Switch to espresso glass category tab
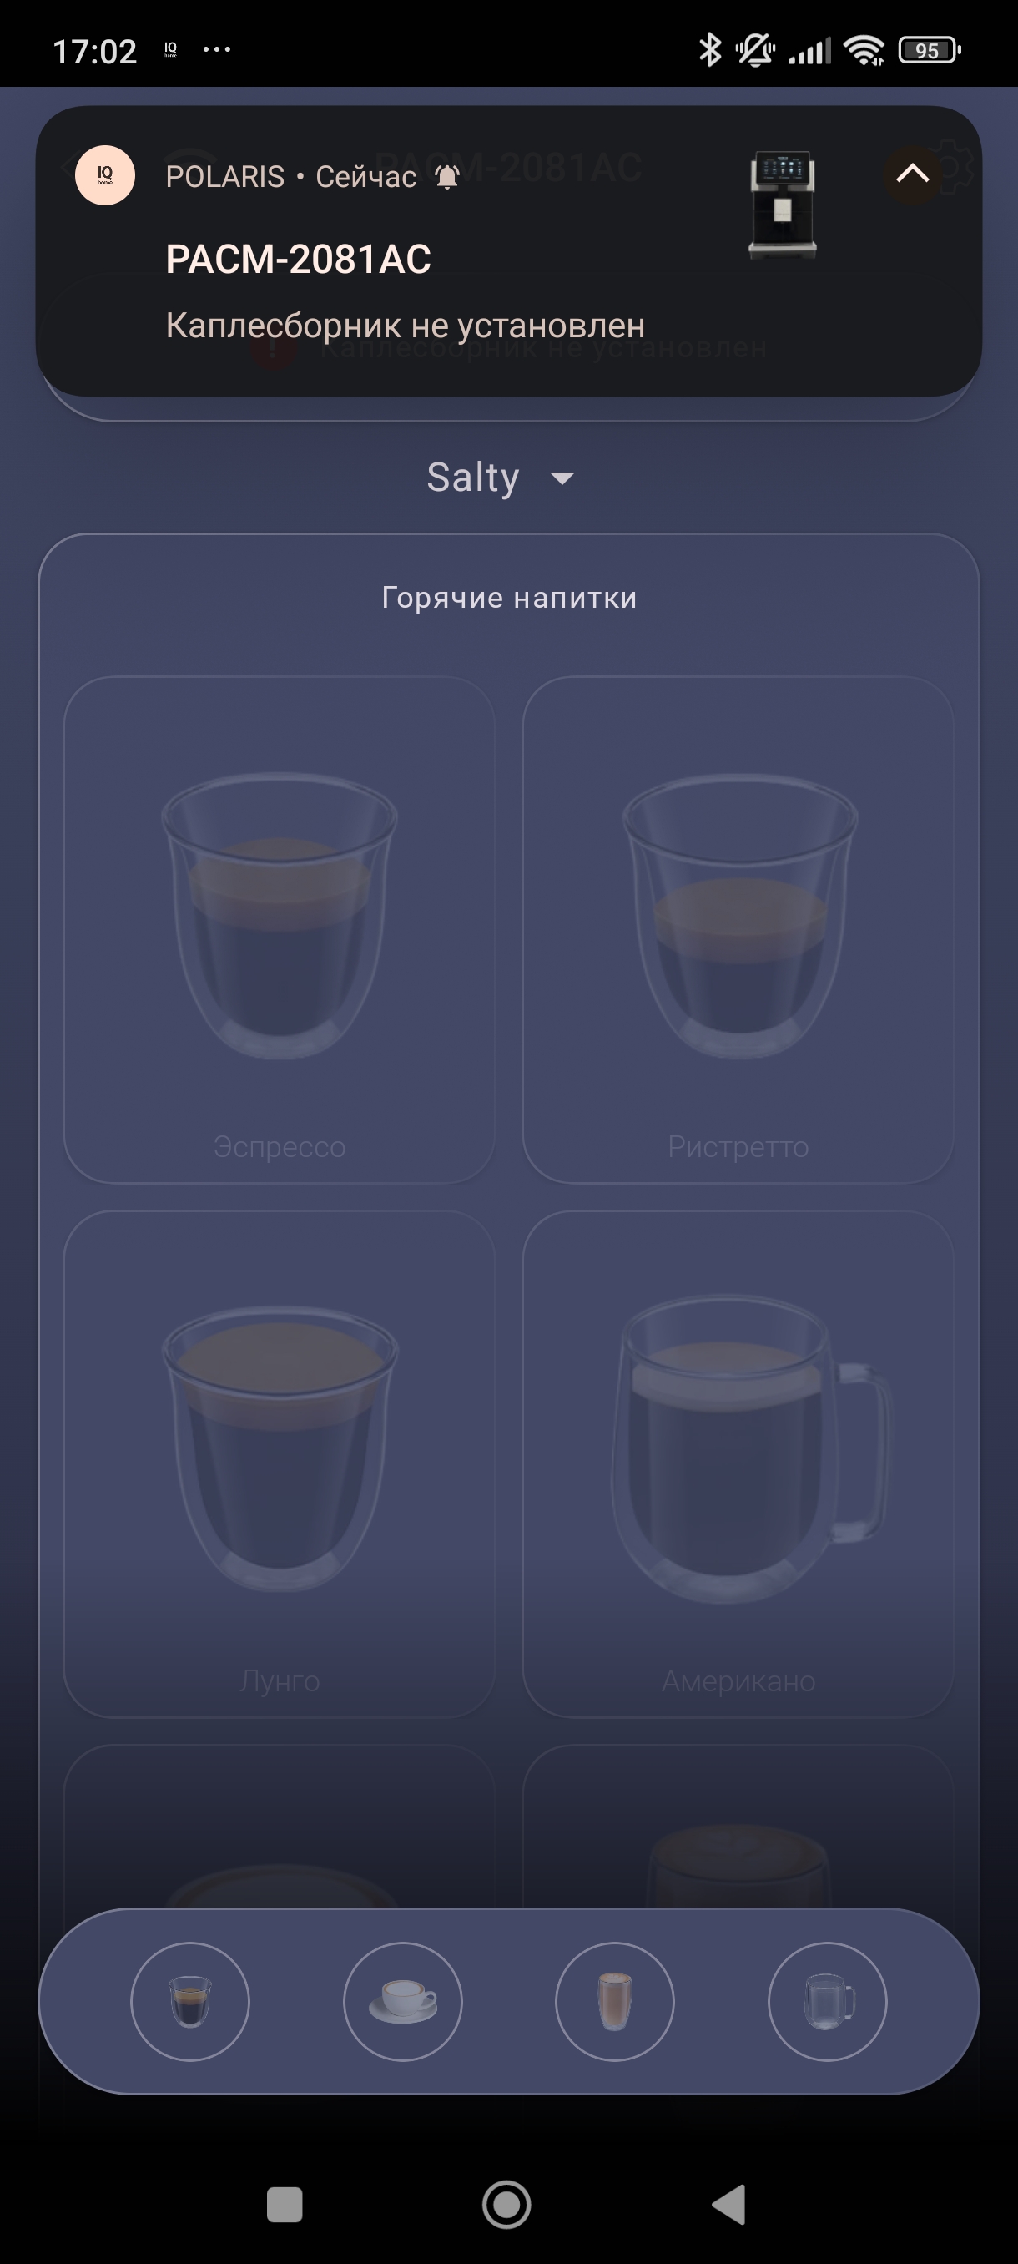 [189, 2001]
